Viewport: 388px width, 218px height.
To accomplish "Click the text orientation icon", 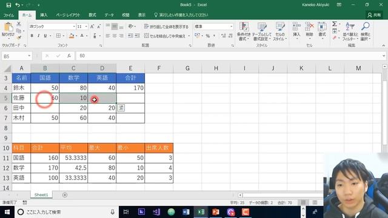I will (x=131, y=27).
